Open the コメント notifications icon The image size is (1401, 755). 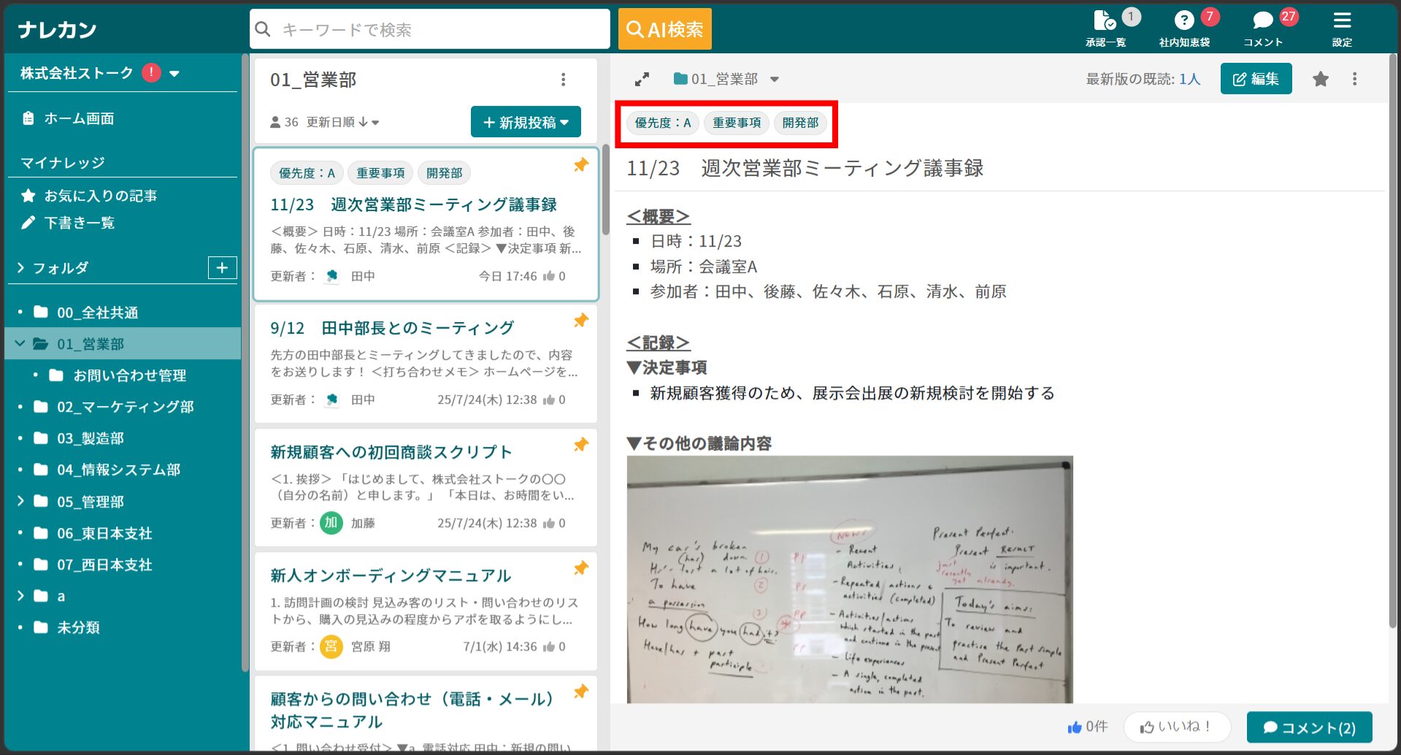pyautogui.click(x=1264, y=28)
